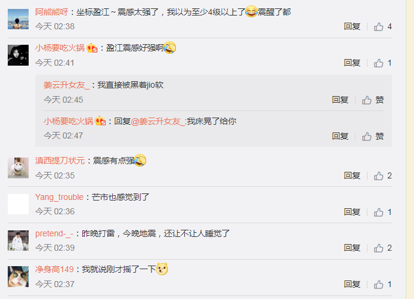This screenshot has height=299, width=414.
Task: Like 姜云升女友_'s reply about jio软
Action: click(x=373, y=100)
